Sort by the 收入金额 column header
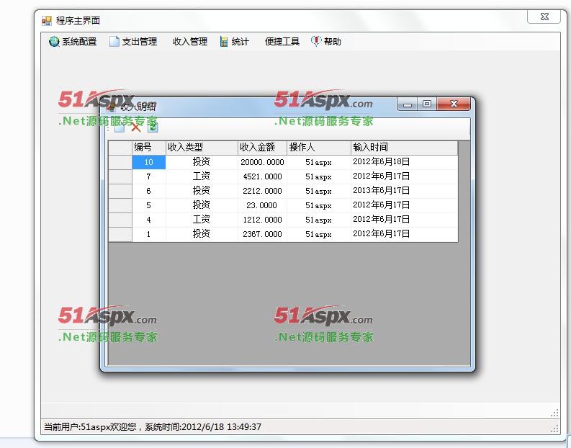Image resolution: width=571 pixels, height=448 pixels. (262, 148)
